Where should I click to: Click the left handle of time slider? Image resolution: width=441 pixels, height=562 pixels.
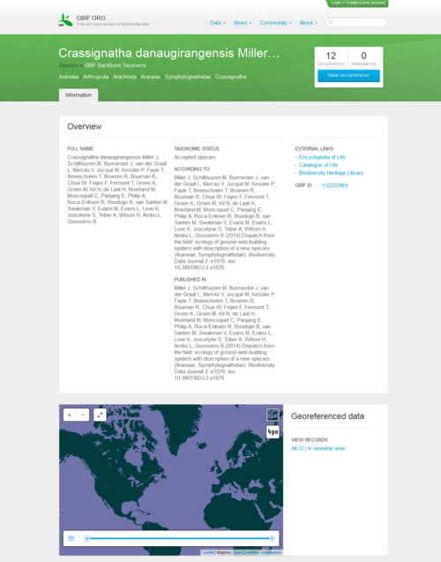coord(86,538)
